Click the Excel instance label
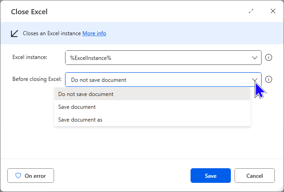Viewport: 284px width, 192px height. [x=30, y=57]
